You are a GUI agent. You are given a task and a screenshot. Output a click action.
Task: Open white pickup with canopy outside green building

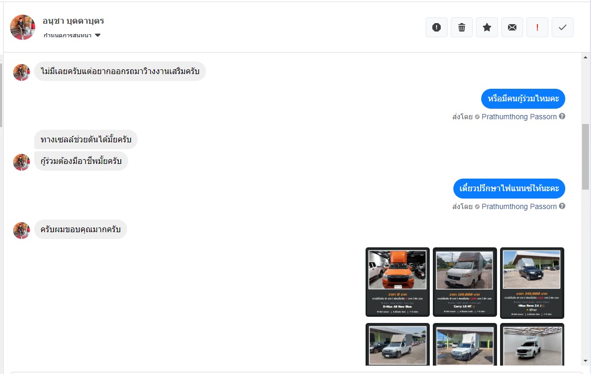[398, 344]
